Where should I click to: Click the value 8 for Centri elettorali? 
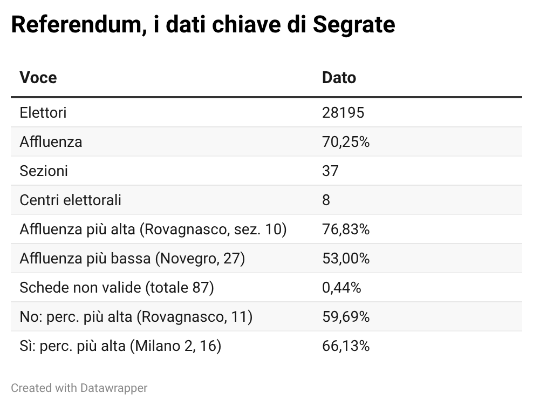326,200
